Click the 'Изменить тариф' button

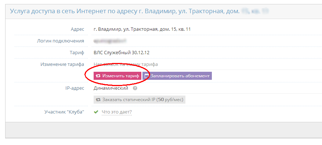(x=117, y=76)
